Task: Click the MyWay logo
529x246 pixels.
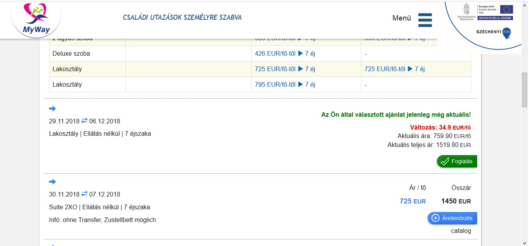Action: point(36,19)
